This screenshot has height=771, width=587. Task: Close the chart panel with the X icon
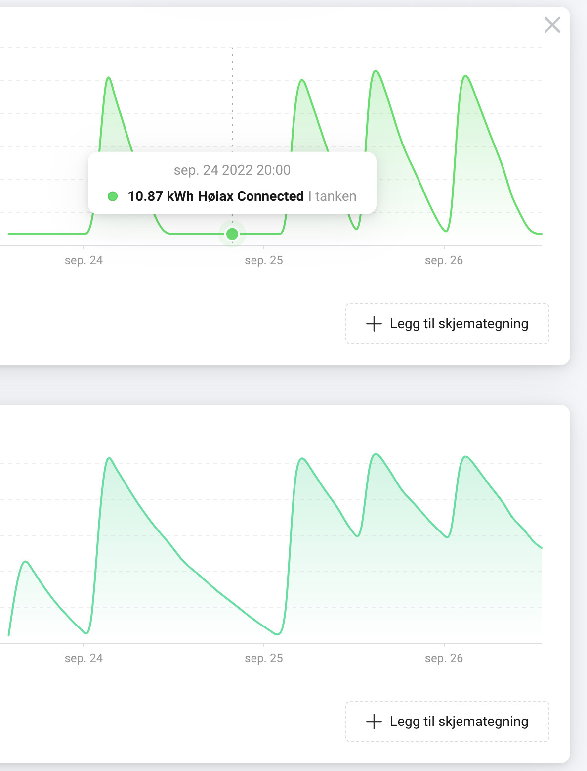pos(552,25)
